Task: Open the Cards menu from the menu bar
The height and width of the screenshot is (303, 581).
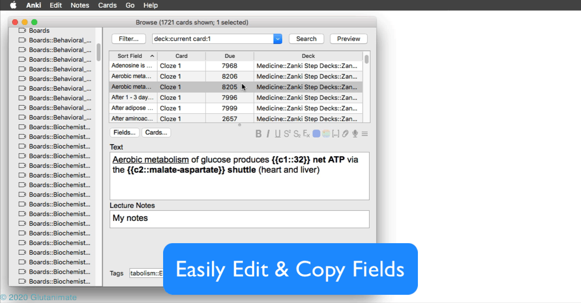Action: (x=107, y=5)
